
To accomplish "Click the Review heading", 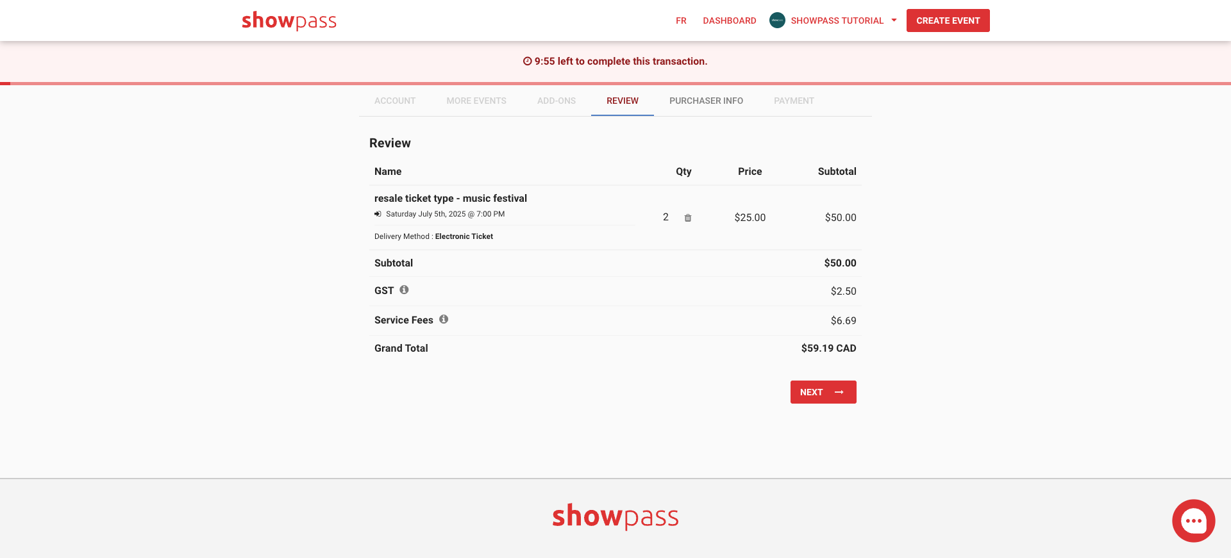I will (x=390, y=144).
